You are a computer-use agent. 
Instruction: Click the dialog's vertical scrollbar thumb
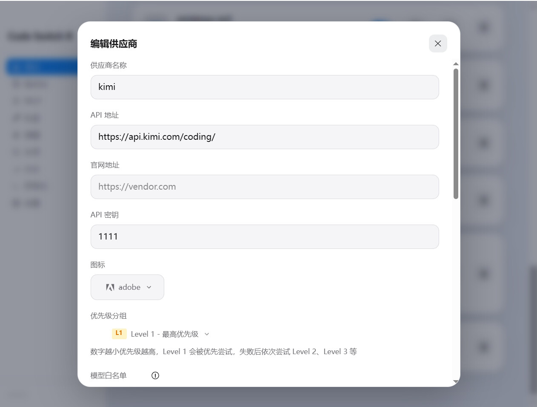click(x=456, y=133)
